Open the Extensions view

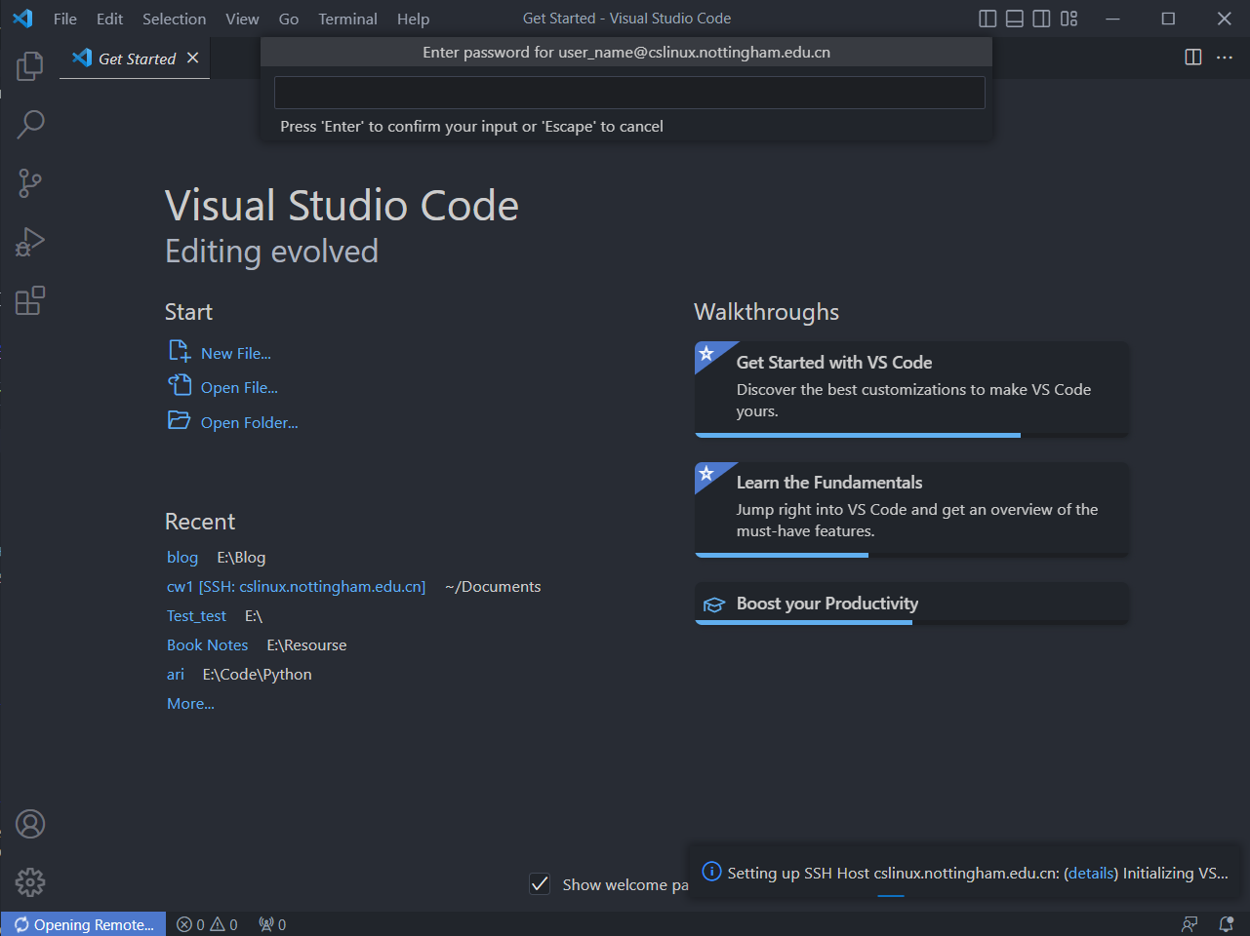pos(30,300)
